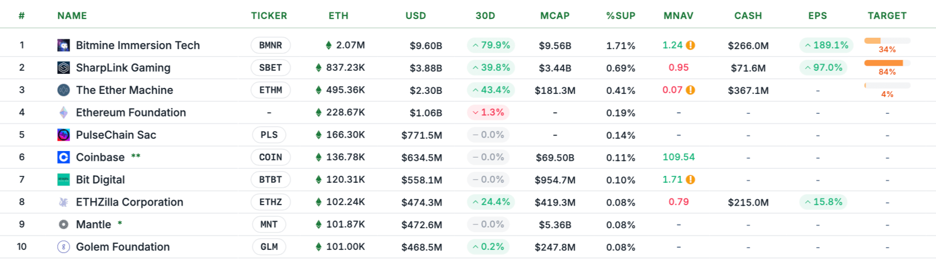Click the Bitmine Immersion Tech logo icon
The image size is (936, 259).
click(64, 45)
